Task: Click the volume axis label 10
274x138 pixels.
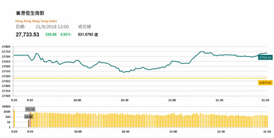Action: [x=9, y=122]
